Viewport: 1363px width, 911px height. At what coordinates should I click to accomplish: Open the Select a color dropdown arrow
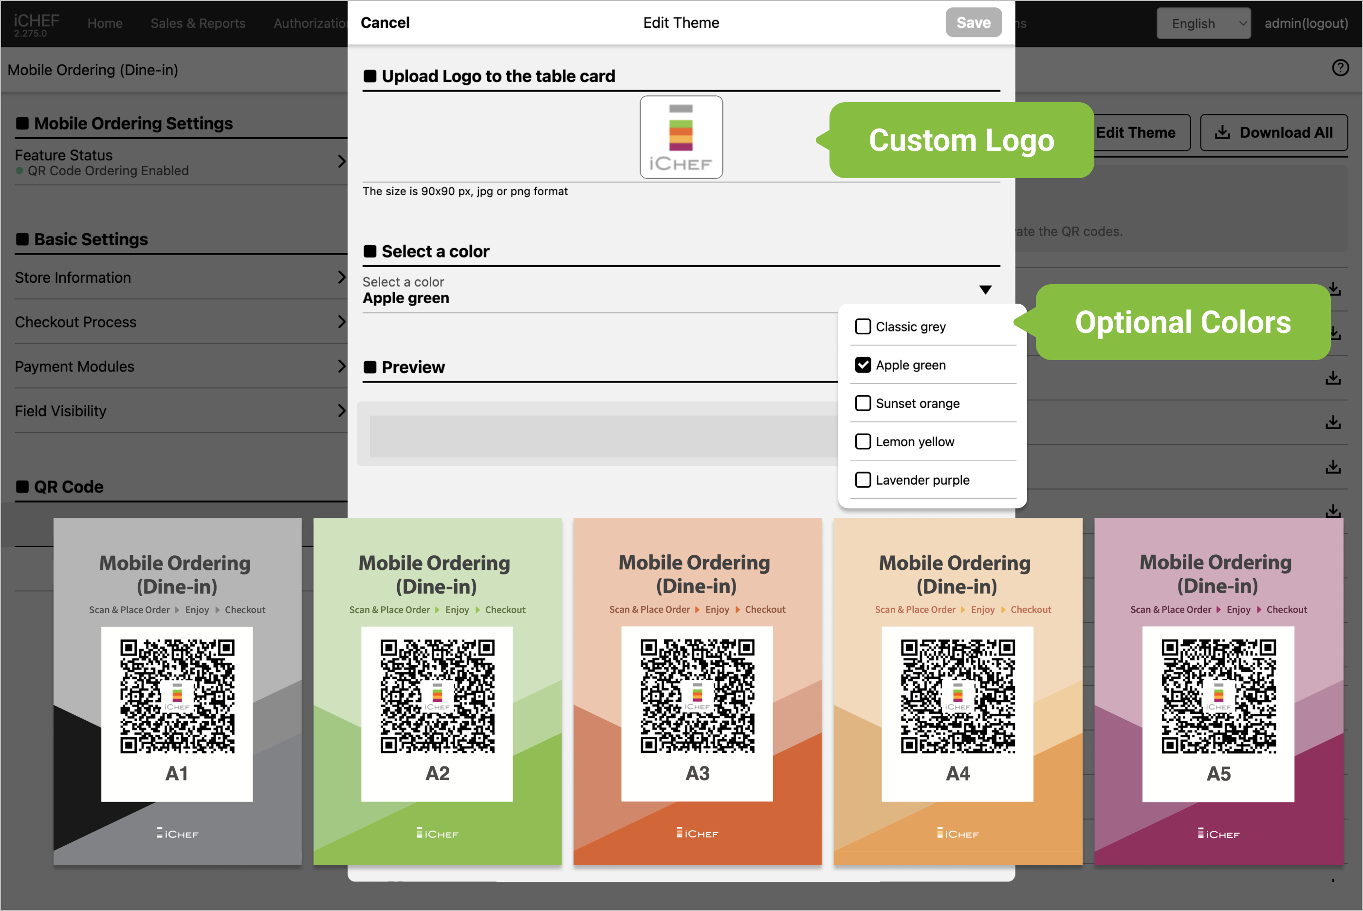[985, 290]
